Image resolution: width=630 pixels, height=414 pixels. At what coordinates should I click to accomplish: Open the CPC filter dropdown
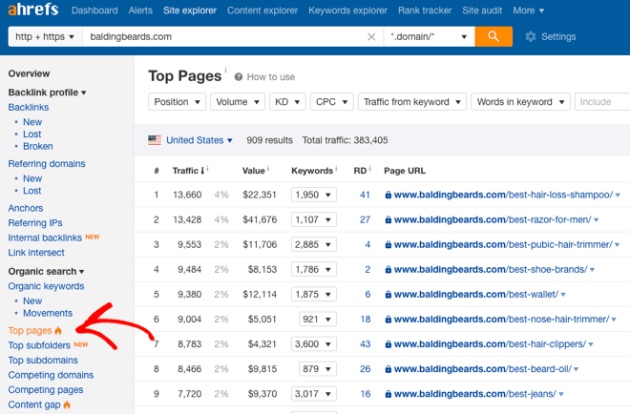point(331,102)
